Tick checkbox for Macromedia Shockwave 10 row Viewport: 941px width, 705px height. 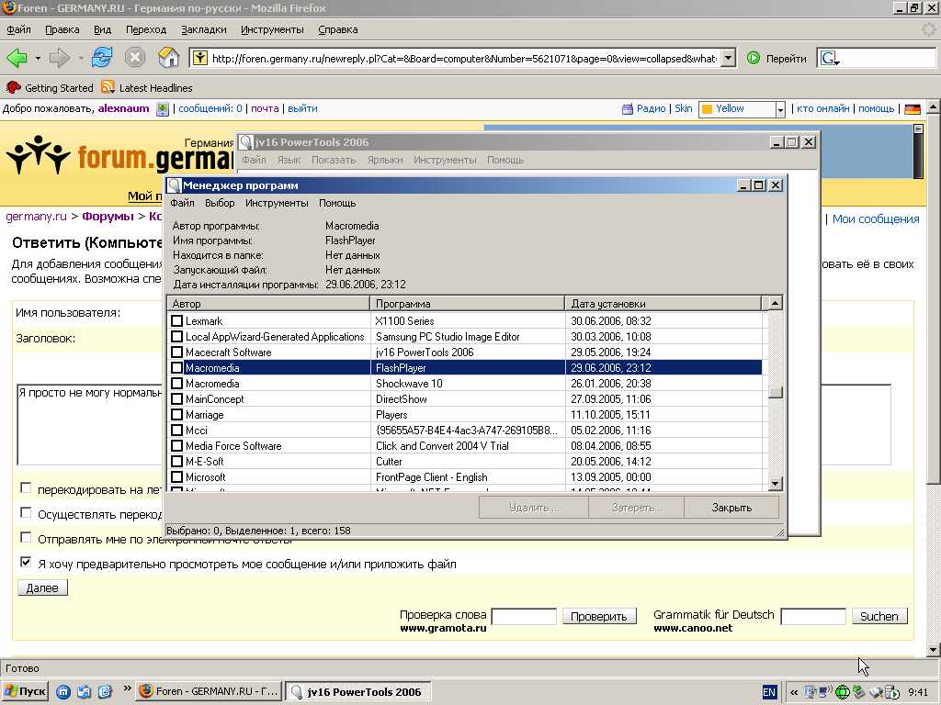pos(177,383)
